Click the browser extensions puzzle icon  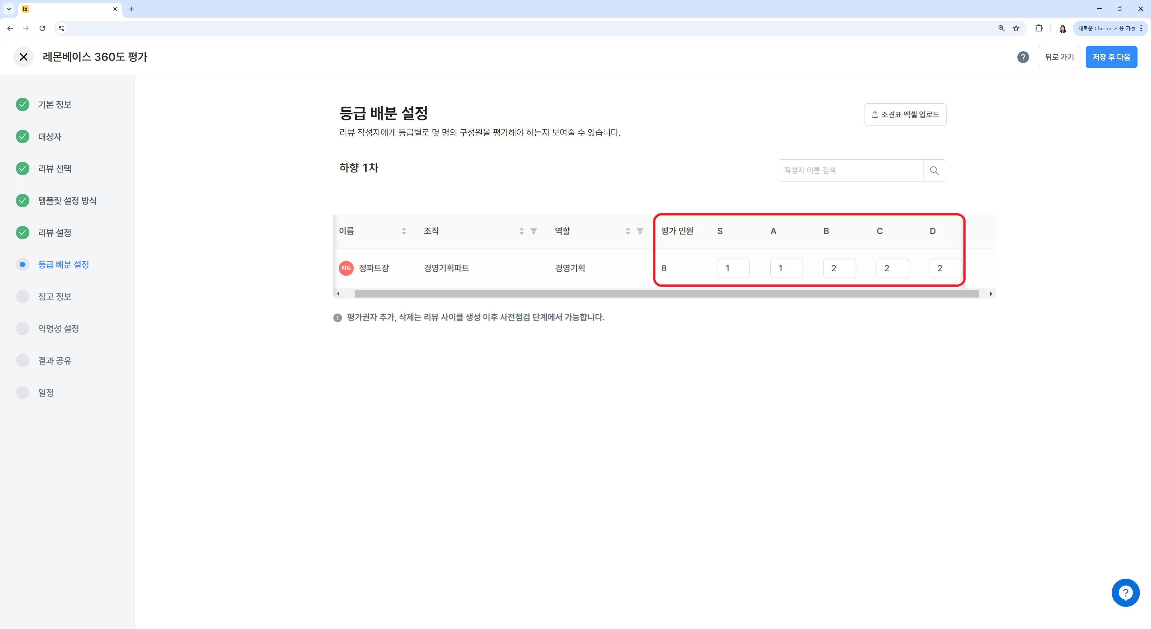(1039, 28)
